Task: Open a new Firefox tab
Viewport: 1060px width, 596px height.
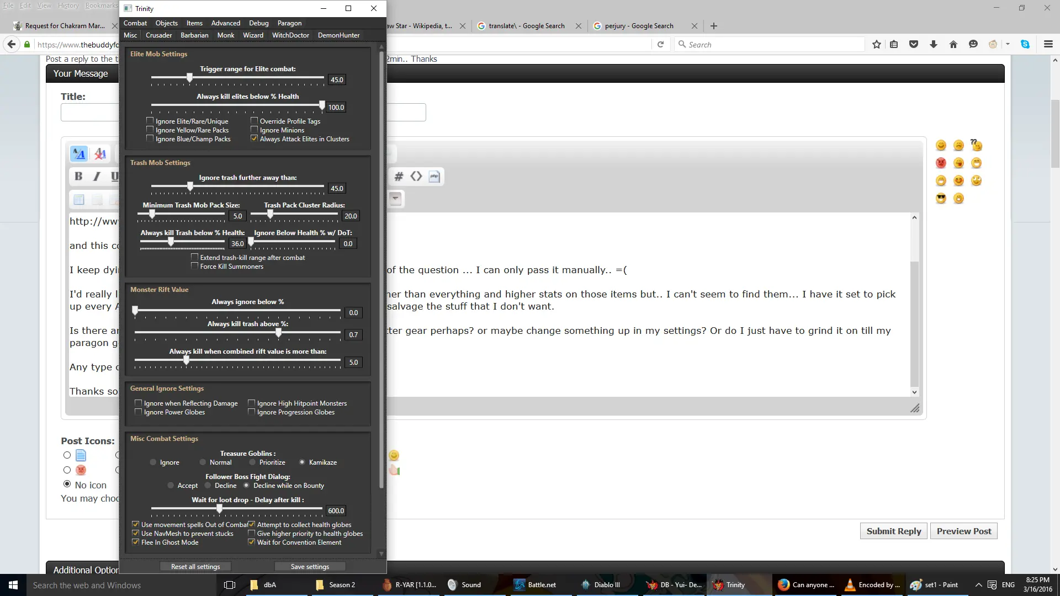Action: pos(714,26)
